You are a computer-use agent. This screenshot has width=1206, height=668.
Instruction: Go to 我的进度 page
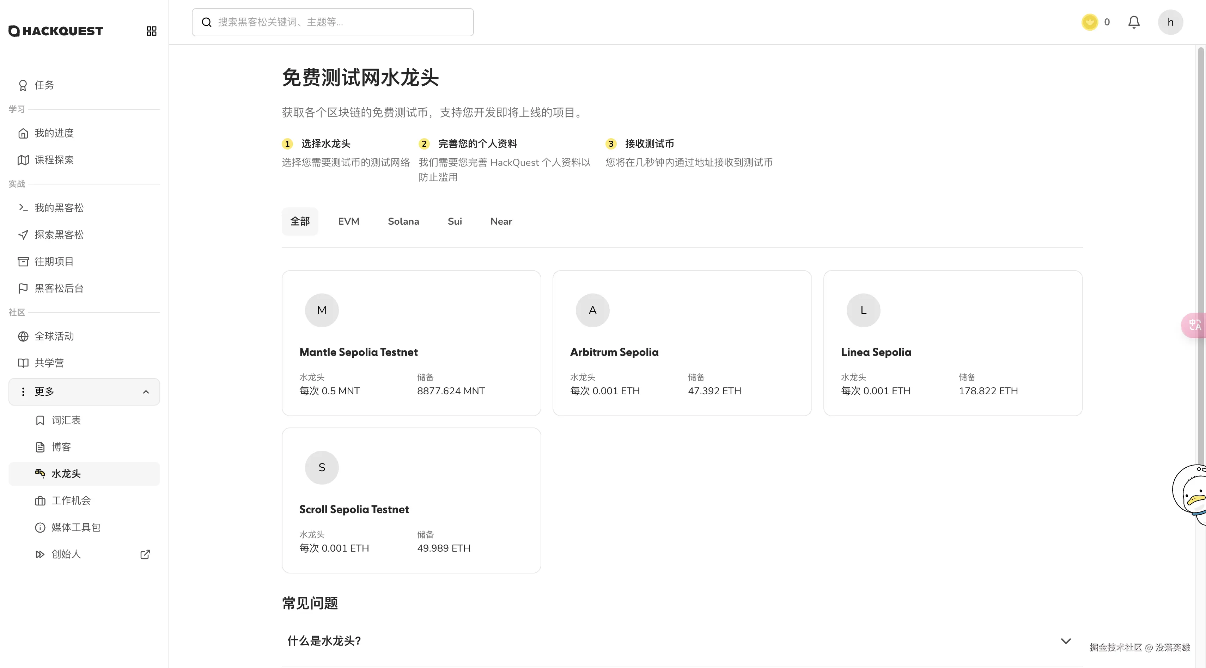[x=84, y=133]
